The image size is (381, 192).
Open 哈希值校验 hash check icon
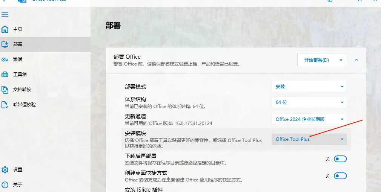click(5, 105)
